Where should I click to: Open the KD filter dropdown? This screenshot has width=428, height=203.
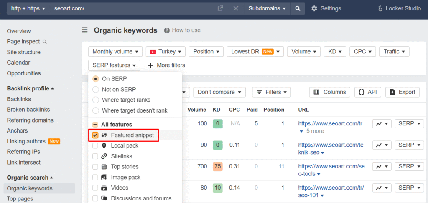[335, 52]
